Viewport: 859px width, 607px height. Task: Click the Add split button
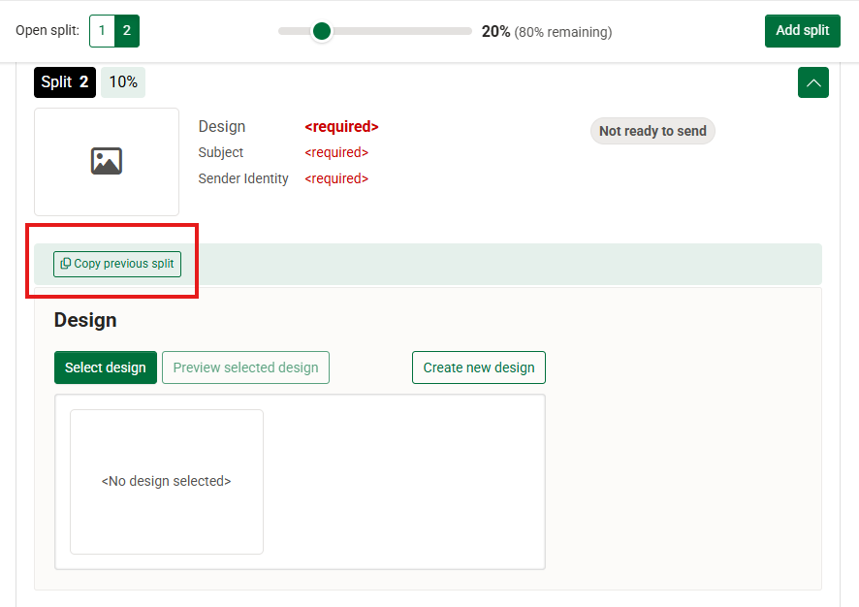tap(802, 31)
